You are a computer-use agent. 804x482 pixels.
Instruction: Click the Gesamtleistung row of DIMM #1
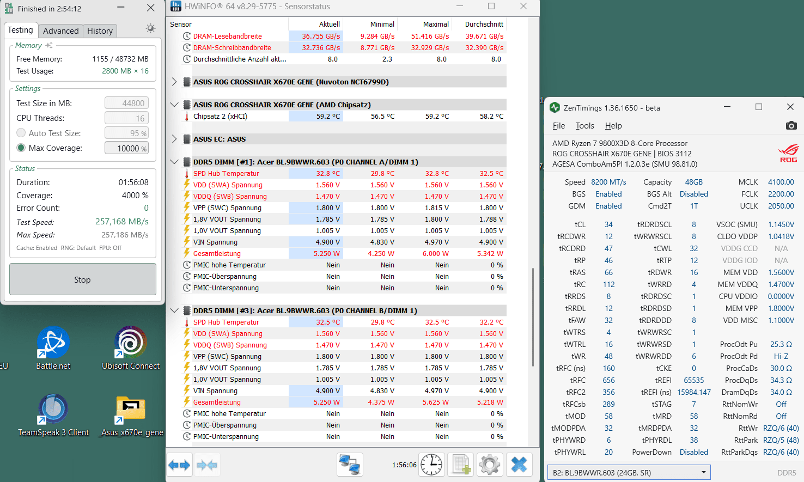pos(344,253)
